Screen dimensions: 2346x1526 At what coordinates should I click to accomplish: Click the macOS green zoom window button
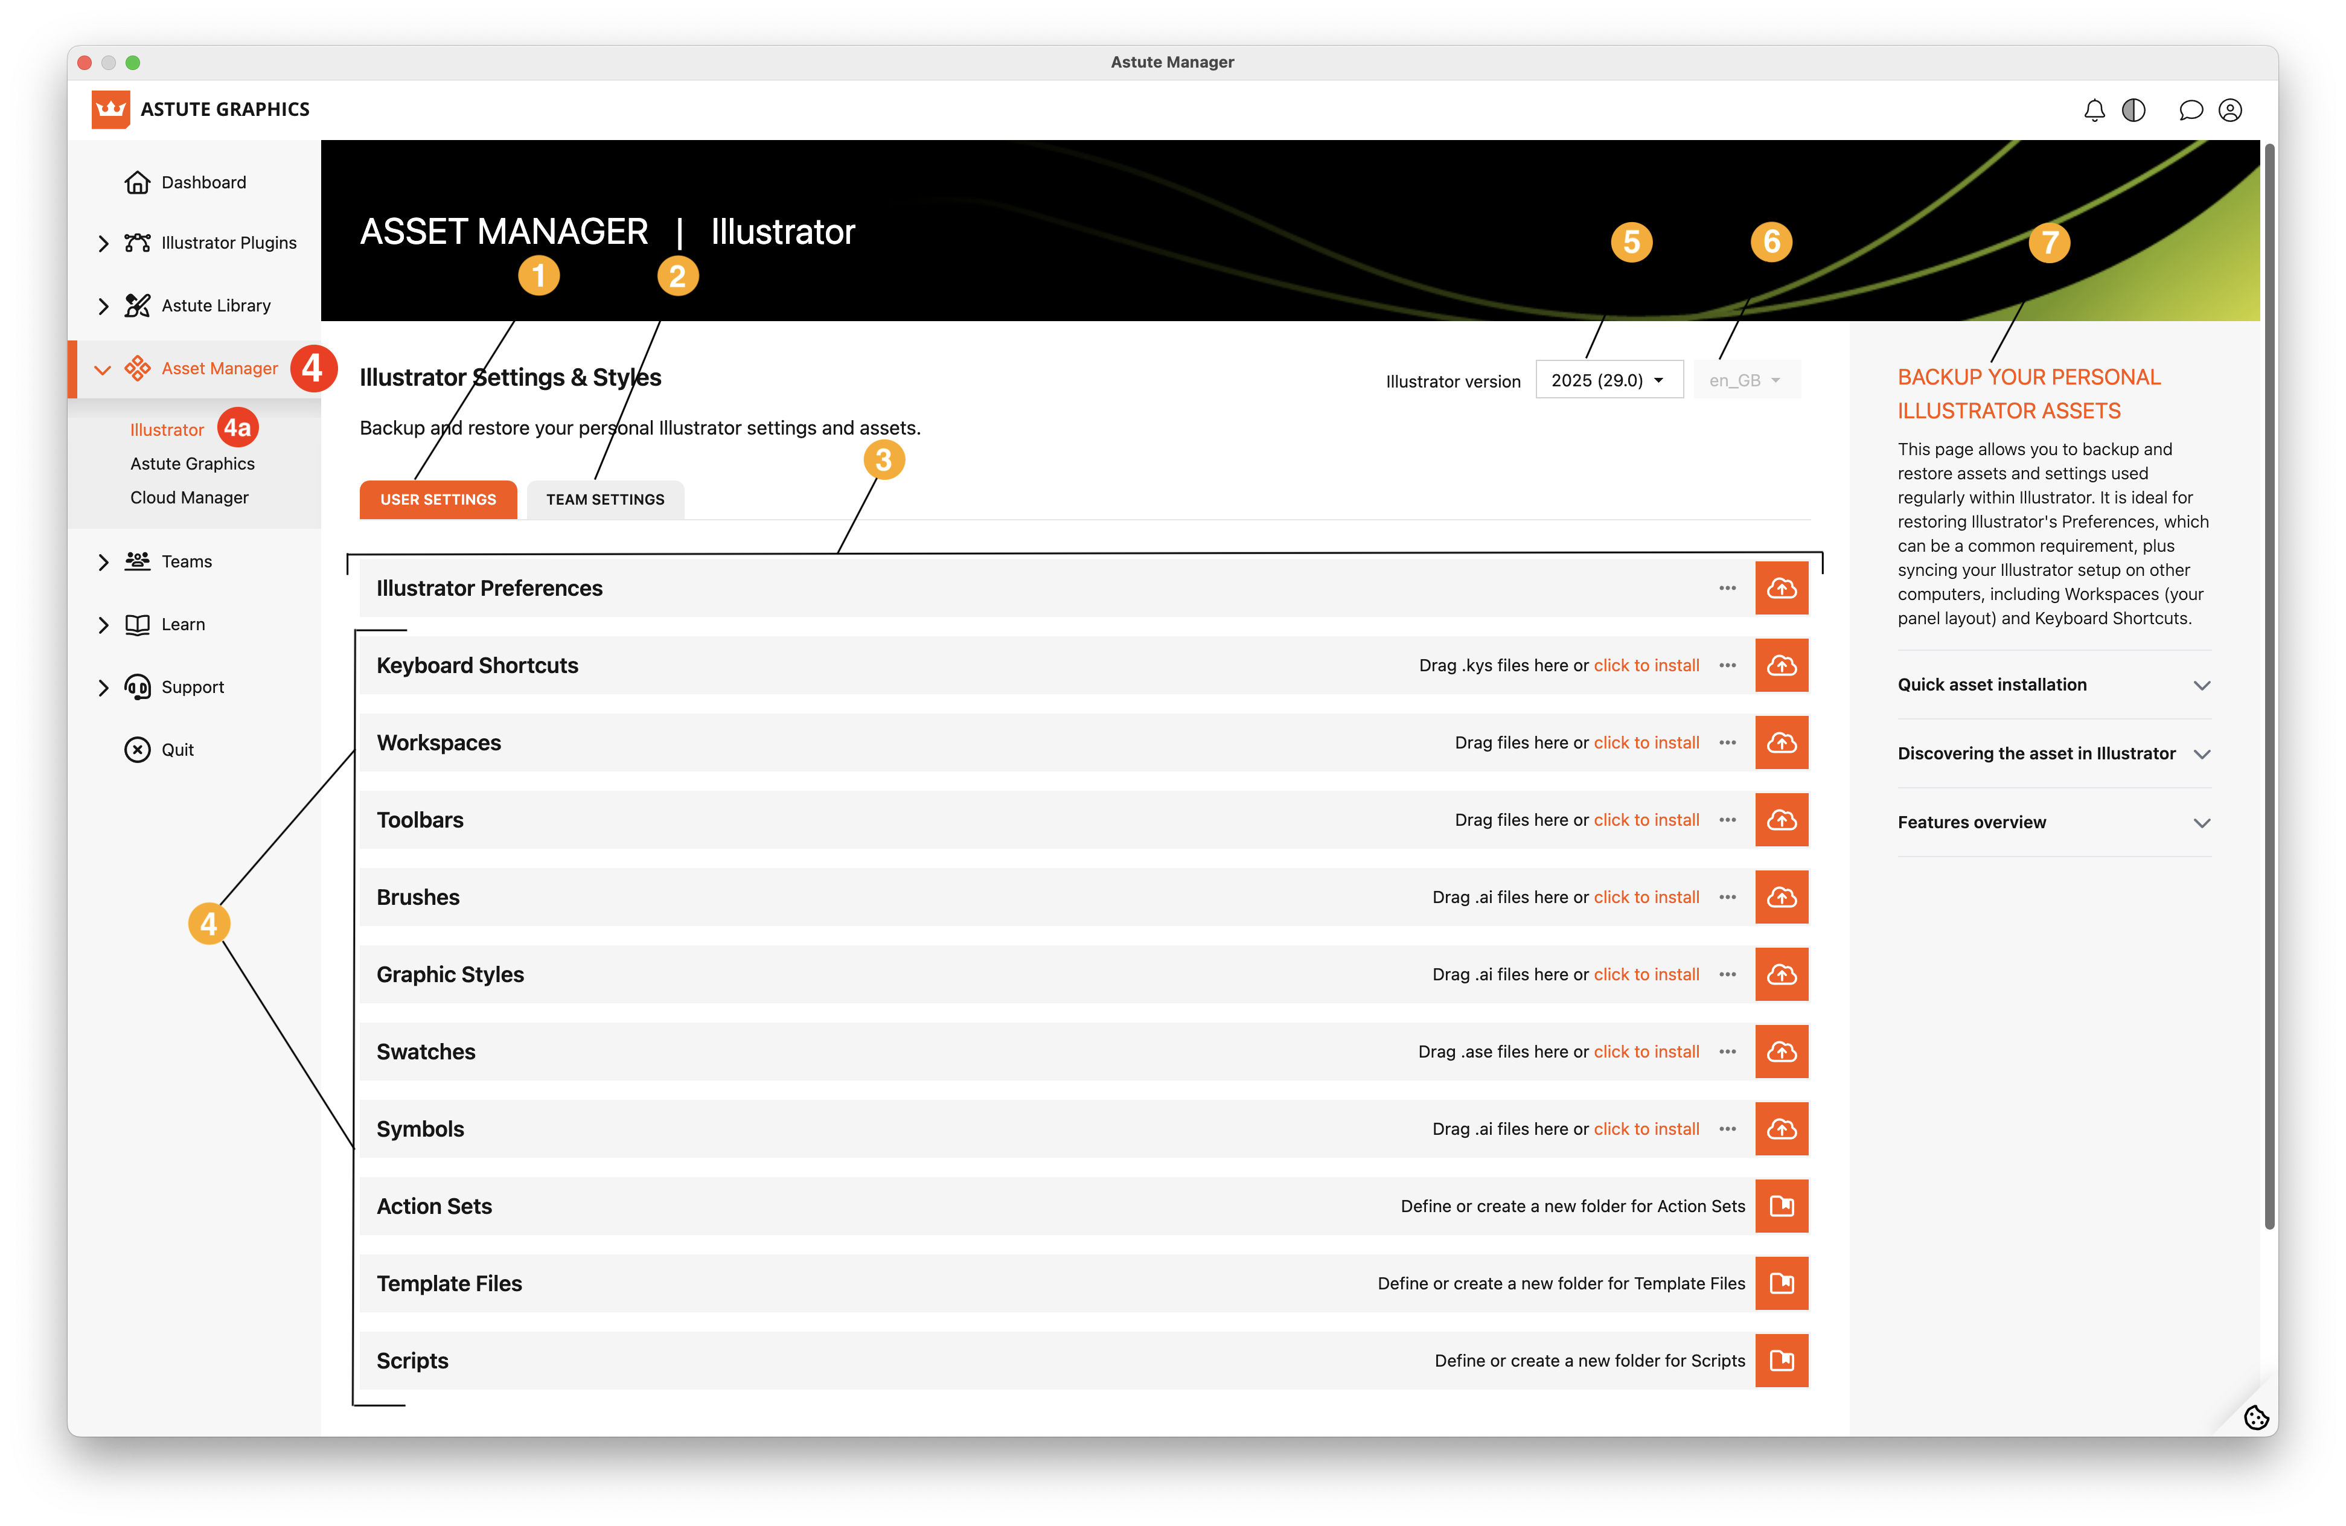coord(133,63)
